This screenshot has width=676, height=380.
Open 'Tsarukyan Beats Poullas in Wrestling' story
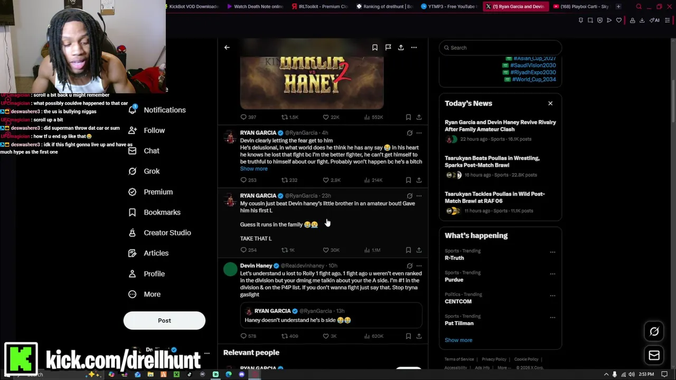pyautogui.click(x=500, y=166)
